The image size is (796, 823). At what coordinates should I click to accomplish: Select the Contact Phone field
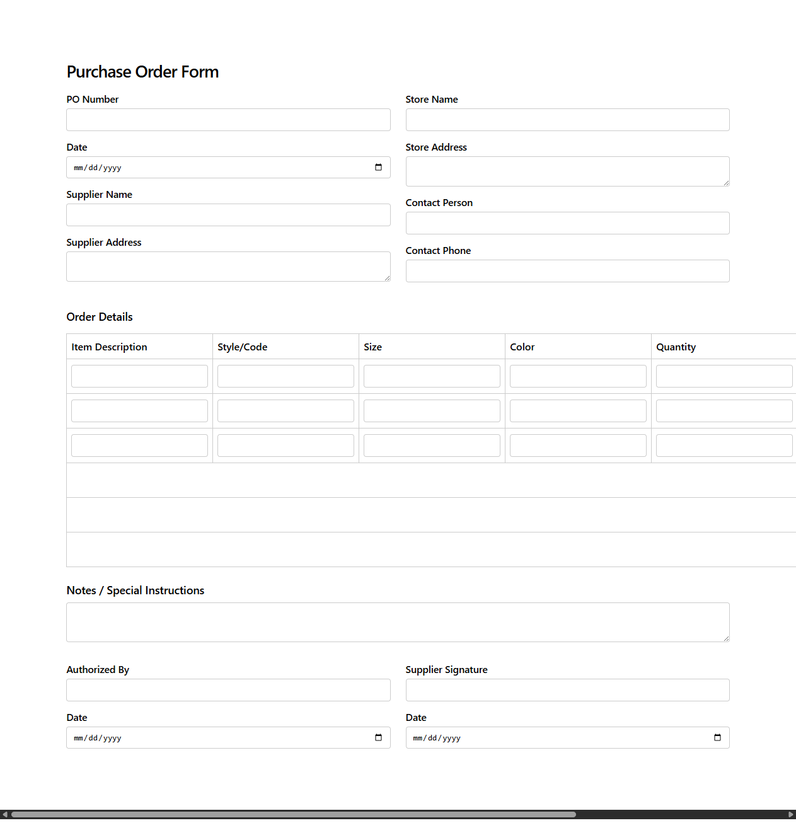[567, 271]
